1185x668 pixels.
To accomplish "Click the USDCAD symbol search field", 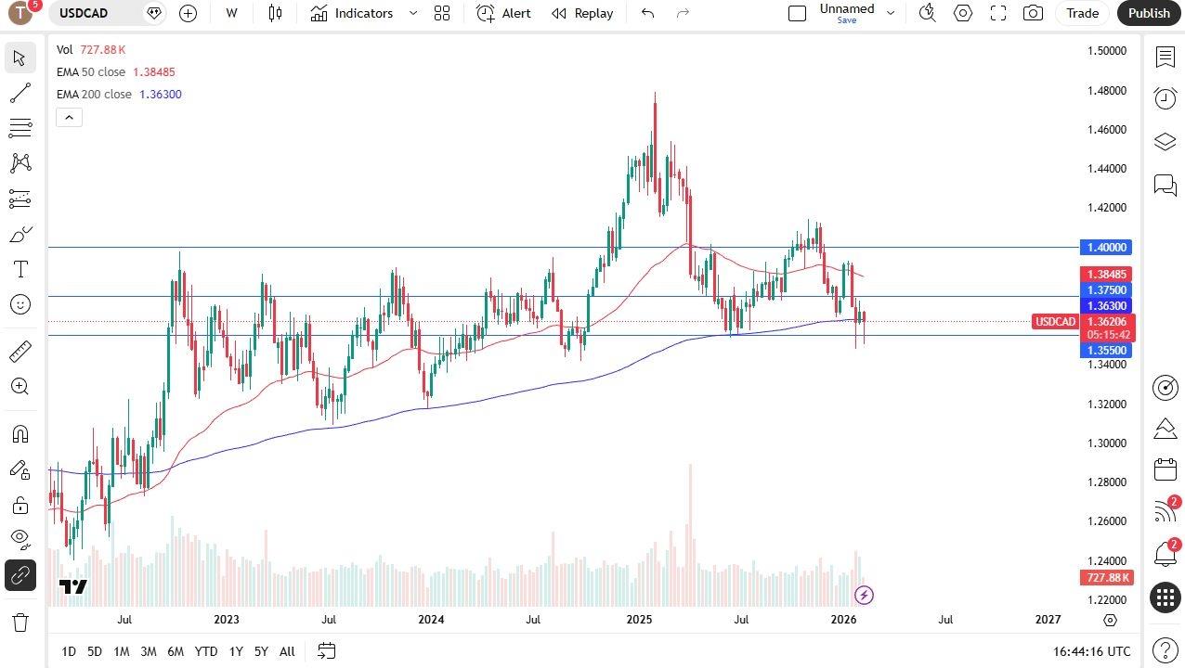I will (x=82, y=13).
